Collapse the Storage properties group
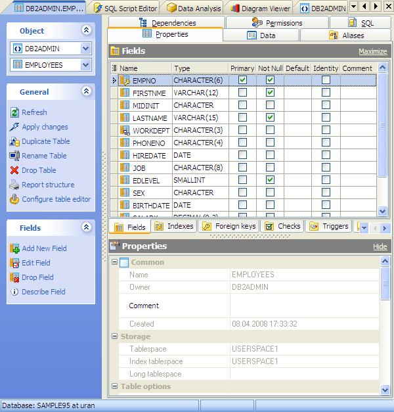This screenshot has height=412, width=394. coord(114,336)
